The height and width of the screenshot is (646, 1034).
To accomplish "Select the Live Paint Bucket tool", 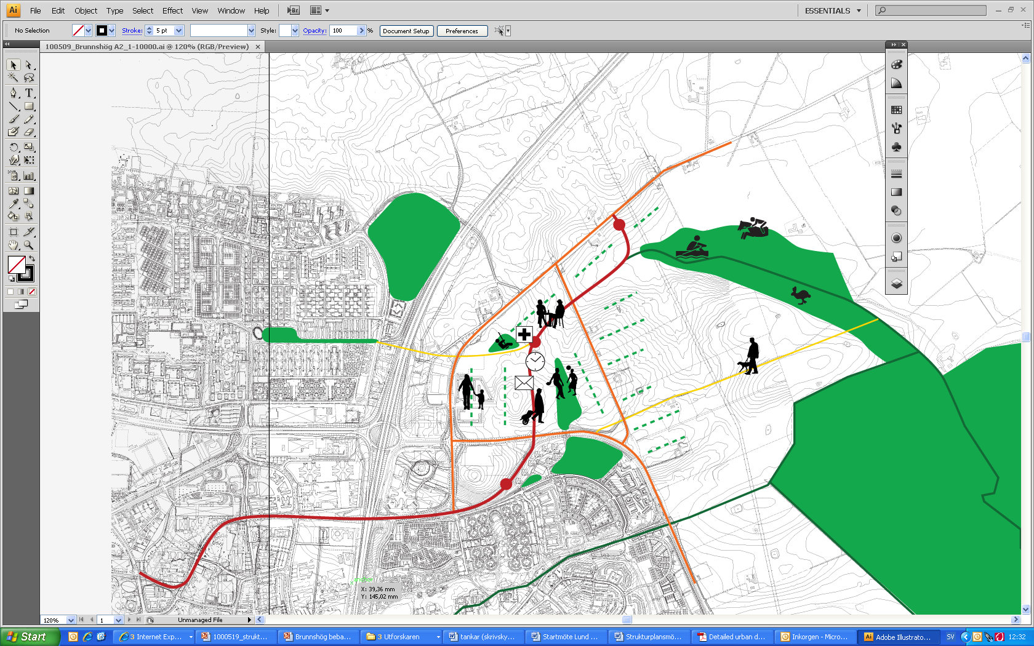I will click(x=14, y=216).
